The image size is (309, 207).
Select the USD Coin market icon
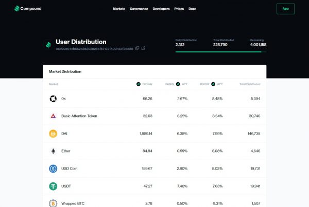pyautogui.click(x=53, y=168)
